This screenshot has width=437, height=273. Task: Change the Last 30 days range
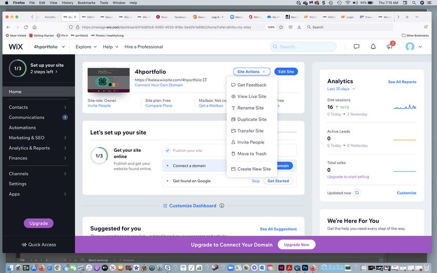[341, 89]
